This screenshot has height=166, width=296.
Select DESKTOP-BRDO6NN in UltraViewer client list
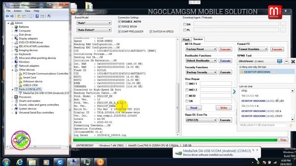[x=267, y=72]
